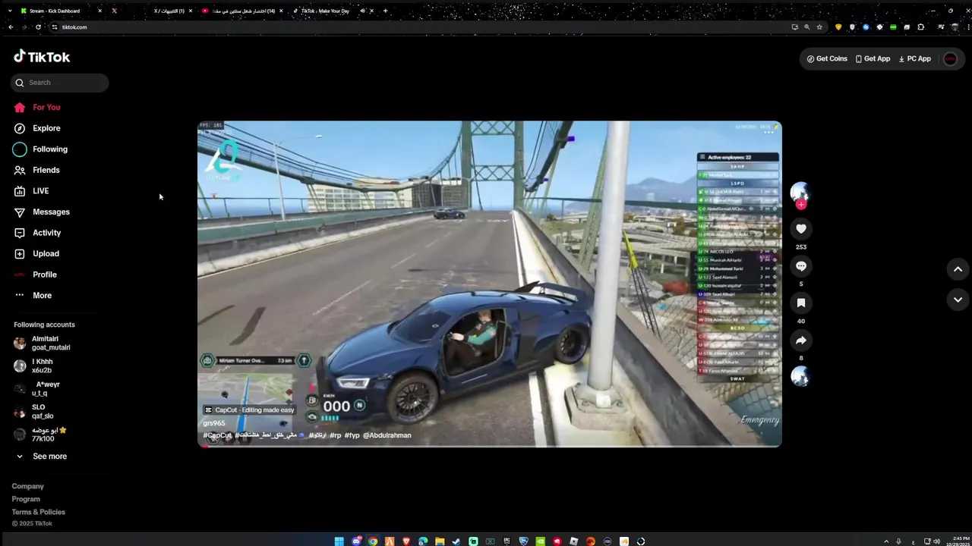
Task: Click the Messages paper-plane icon
Action: 20,212
